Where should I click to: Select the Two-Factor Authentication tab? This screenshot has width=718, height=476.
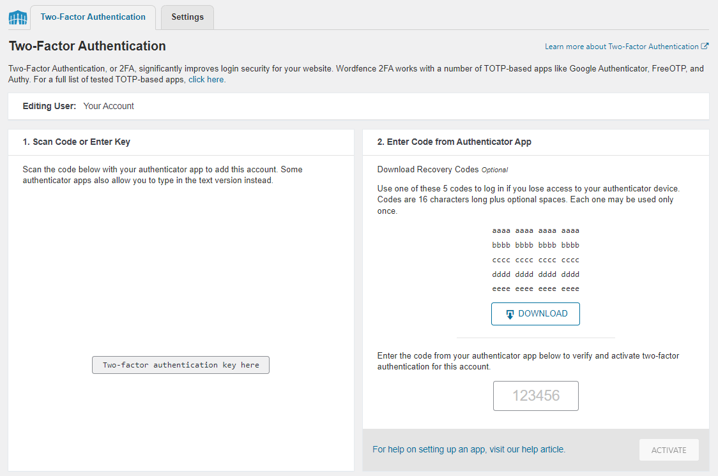click(93, 17)
